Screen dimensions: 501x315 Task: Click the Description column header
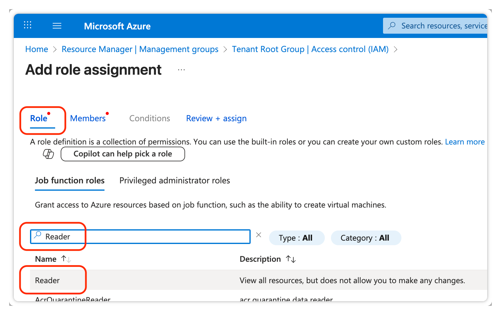point(260,259)
